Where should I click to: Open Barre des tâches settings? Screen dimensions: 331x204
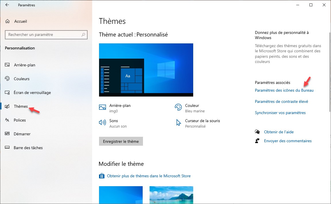point(28,148)
